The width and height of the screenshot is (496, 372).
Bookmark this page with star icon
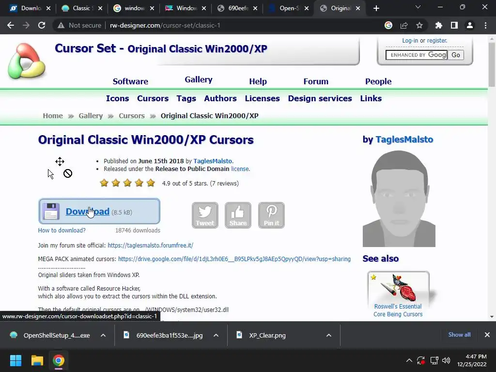pos(419,25)
